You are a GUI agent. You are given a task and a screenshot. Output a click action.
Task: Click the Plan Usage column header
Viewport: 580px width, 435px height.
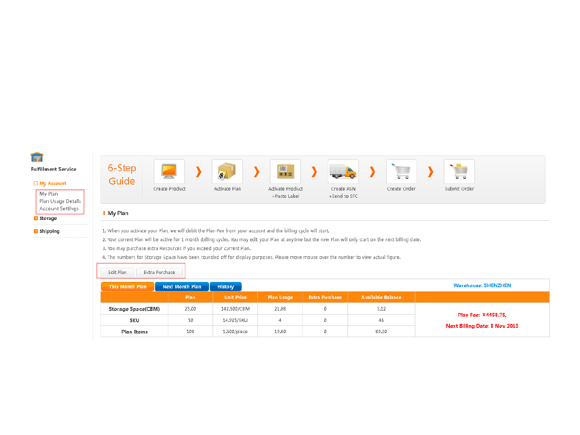(280, 297)
